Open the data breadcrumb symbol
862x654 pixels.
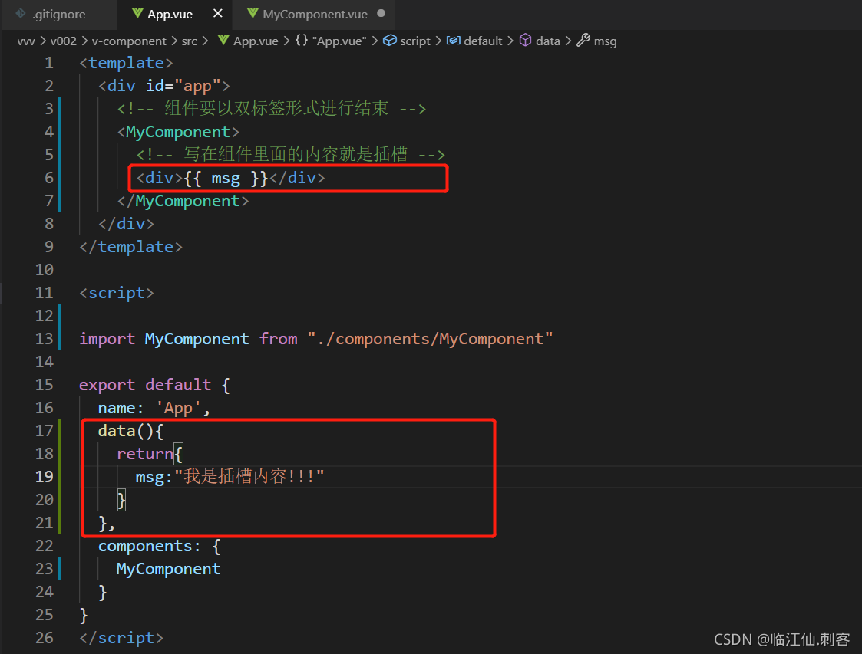pos(547,41)
